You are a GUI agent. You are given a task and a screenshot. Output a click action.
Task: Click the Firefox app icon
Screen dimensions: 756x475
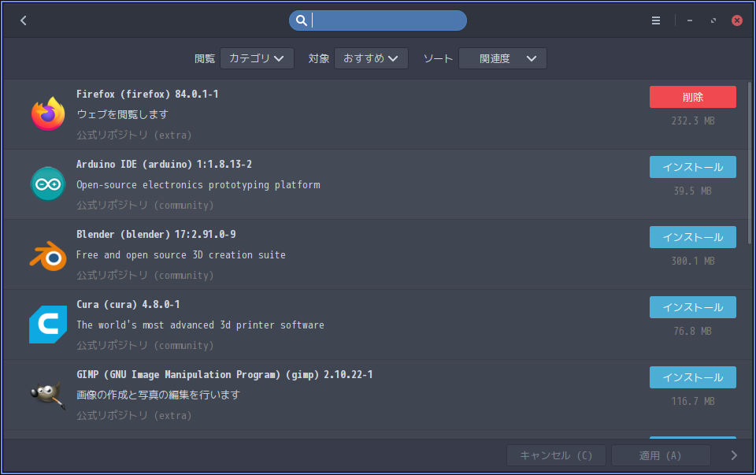(48, 114)
